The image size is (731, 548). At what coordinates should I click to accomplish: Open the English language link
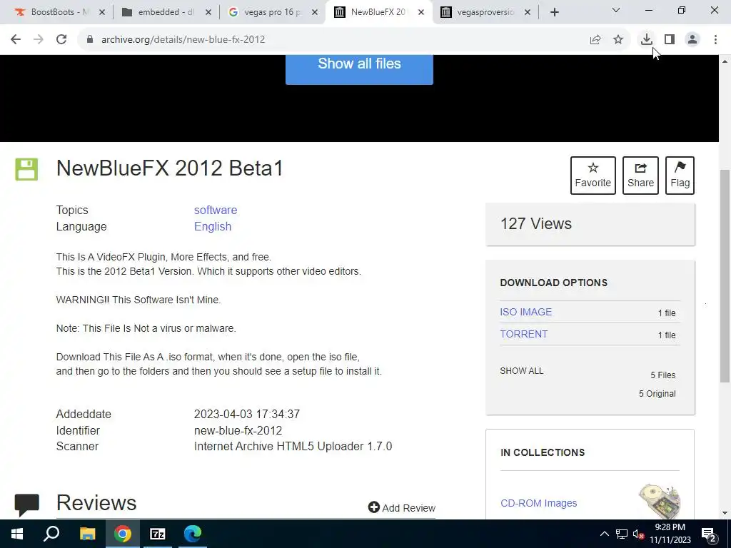[213, 226]
